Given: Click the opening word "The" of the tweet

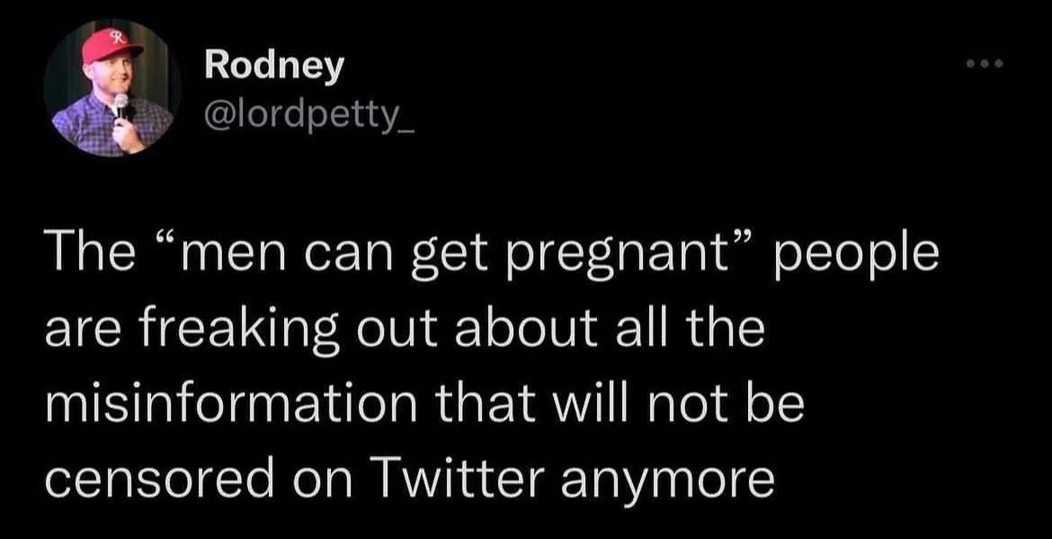Looking at the screenshot, I should (x=89, y=255).
